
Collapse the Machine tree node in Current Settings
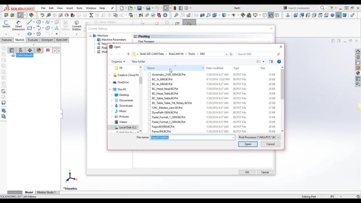(x=90, y=36)
